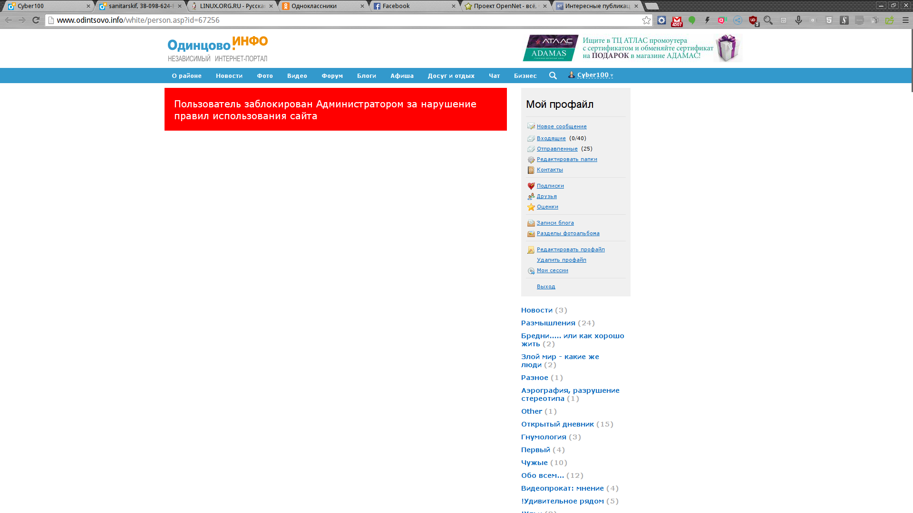Click the uBlock Origin extension icon

(x=753, y=20)
